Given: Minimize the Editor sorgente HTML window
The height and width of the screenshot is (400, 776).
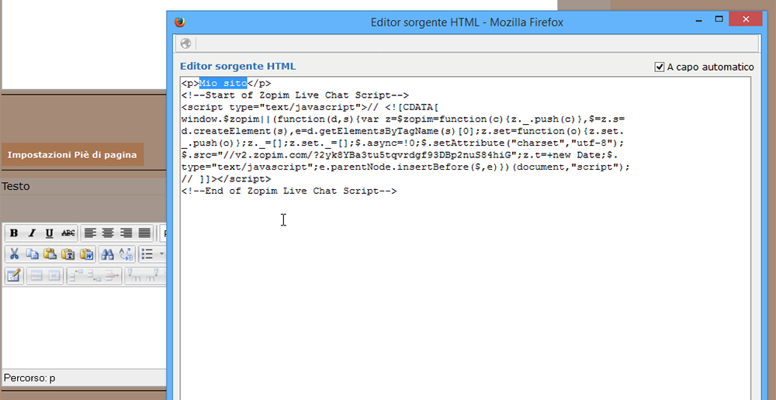Looking at the screenshot, I should 699,19.
